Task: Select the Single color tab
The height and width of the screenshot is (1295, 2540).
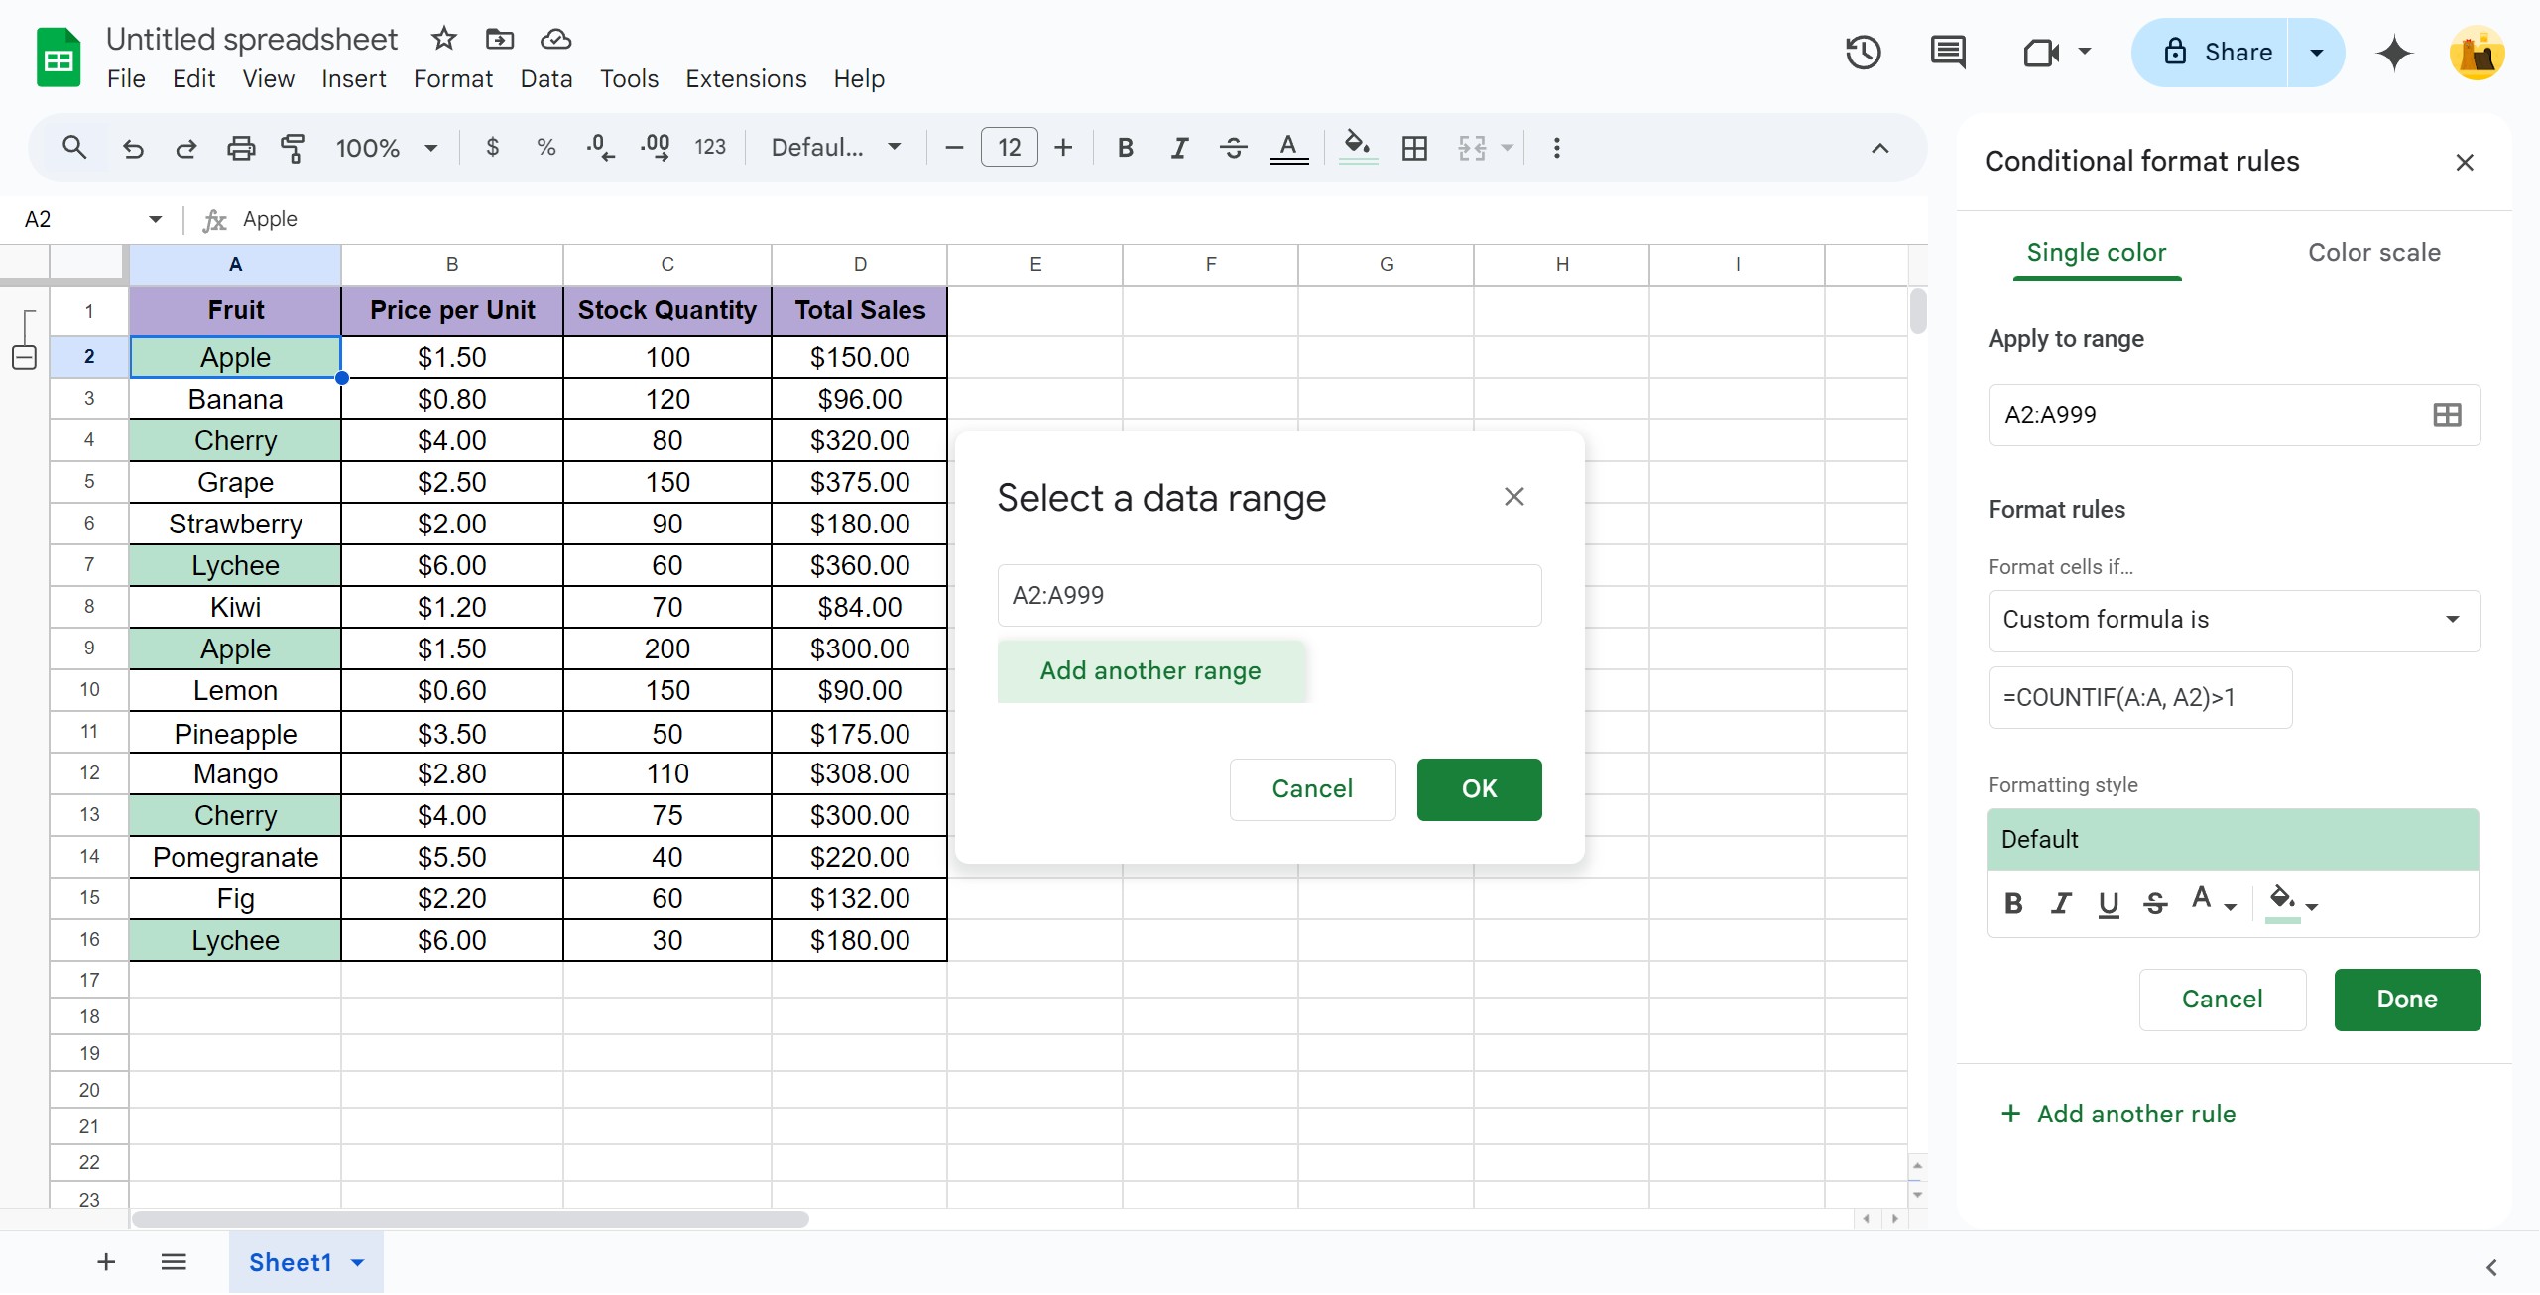Action: [2097, 253]
